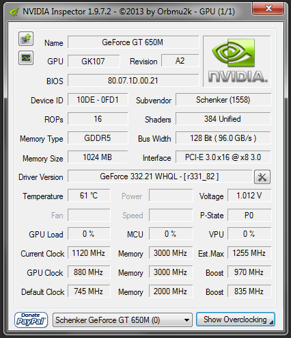The width and height of the screenshot is (291, 338).
Task: Click the empty Speed field
Action: click(171, 215)
